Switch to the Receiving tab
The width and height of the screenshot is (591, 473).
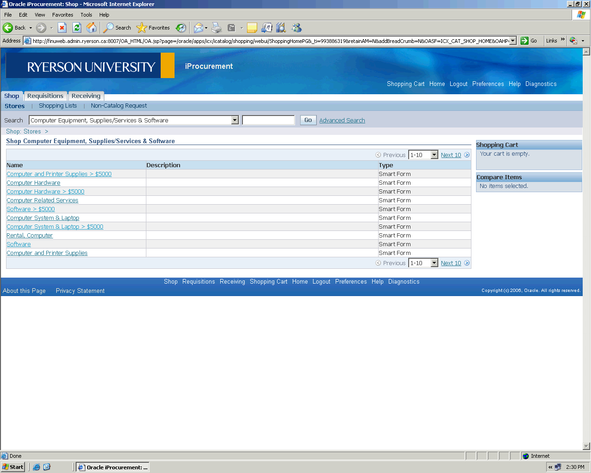click(86, 96)
